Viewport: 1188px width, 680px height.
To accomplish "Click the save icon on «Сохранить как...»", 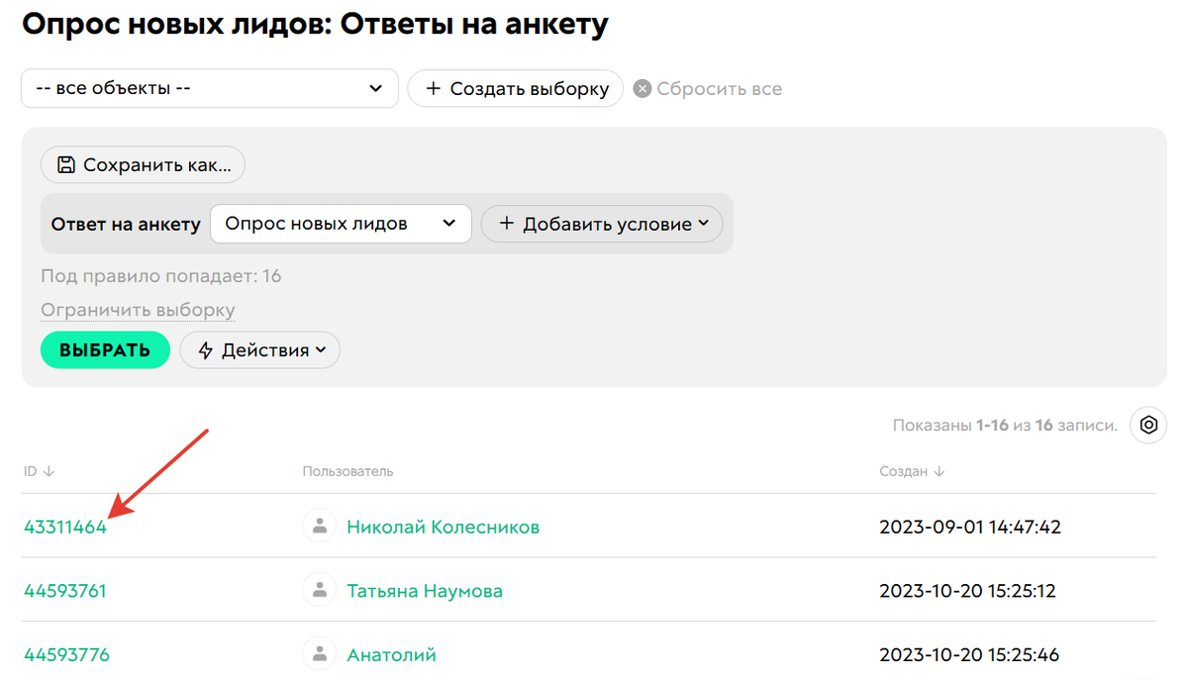I will (x=63, y=165).
